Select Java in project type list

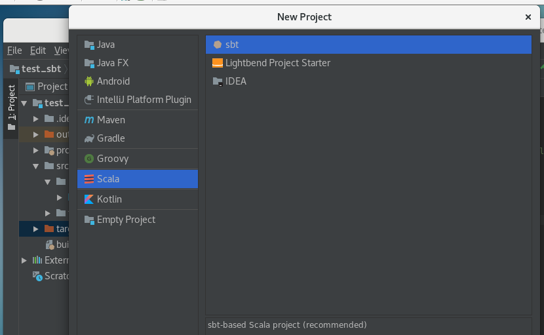click(106, 45)
